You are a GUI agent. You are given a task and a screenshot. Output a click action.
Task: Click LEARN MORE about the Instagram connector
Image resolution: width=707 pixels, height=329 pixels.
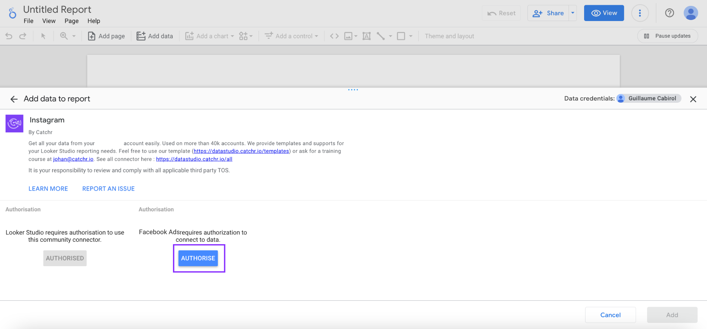click(x=48, y=189)
